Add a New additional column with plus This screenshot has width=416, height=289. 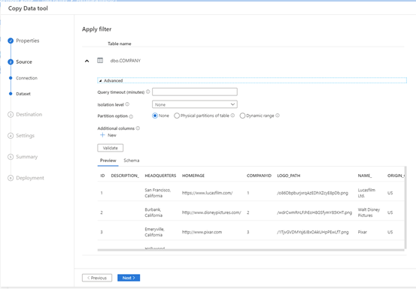[x=108, y=135]
